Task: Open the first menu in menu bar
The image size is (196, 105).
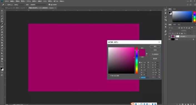Action: [7, 1]
